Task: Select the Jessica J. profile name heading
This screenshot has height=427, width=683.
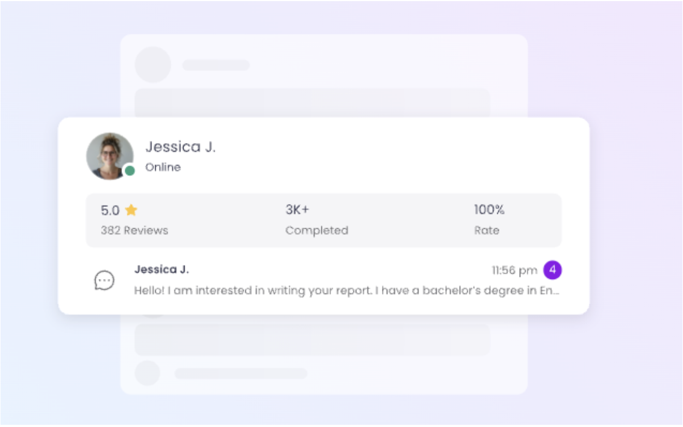Action: [x=180, y=147]
